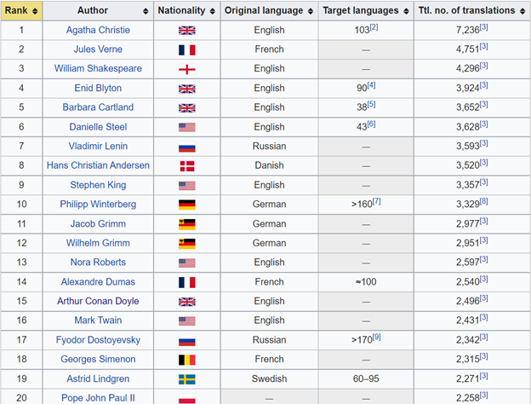Open the Georges Simenon link
The width and height of the screenshot is (531, 404).
(98, 359)
